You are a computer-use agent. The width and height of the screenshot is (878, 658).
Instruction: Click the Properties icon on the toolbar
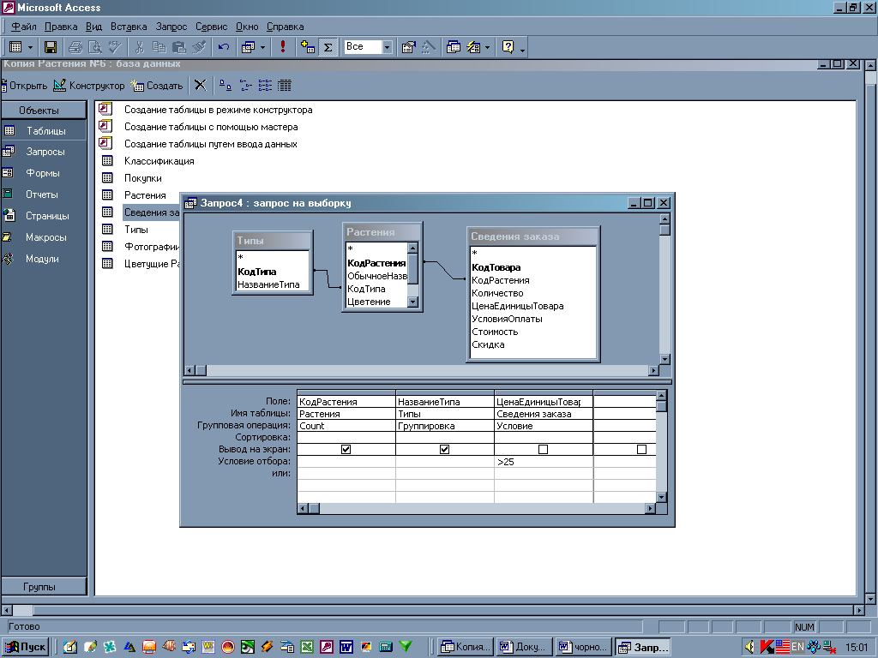409,47
